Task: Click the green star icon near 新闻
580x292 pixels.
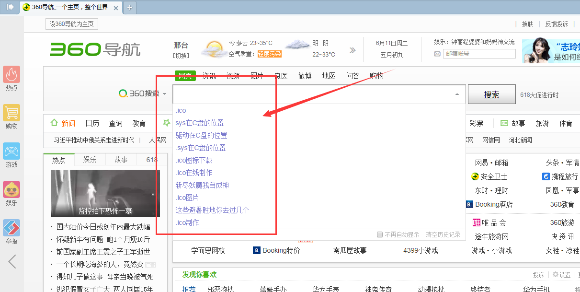Action: [166, 123]
